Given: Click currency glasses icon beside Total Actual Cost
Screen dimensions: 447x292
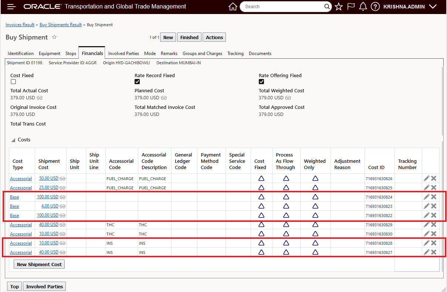Looking at the screenshot, I should coord(40,98).
